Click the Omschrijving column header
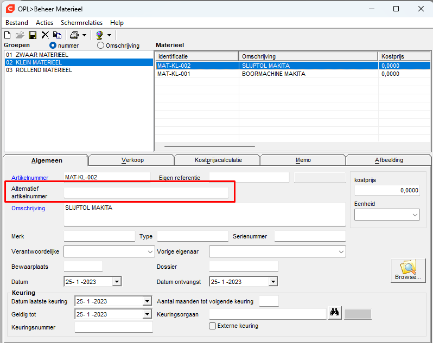The height and width of the screenshot is (343, 433). pos(308,56)
